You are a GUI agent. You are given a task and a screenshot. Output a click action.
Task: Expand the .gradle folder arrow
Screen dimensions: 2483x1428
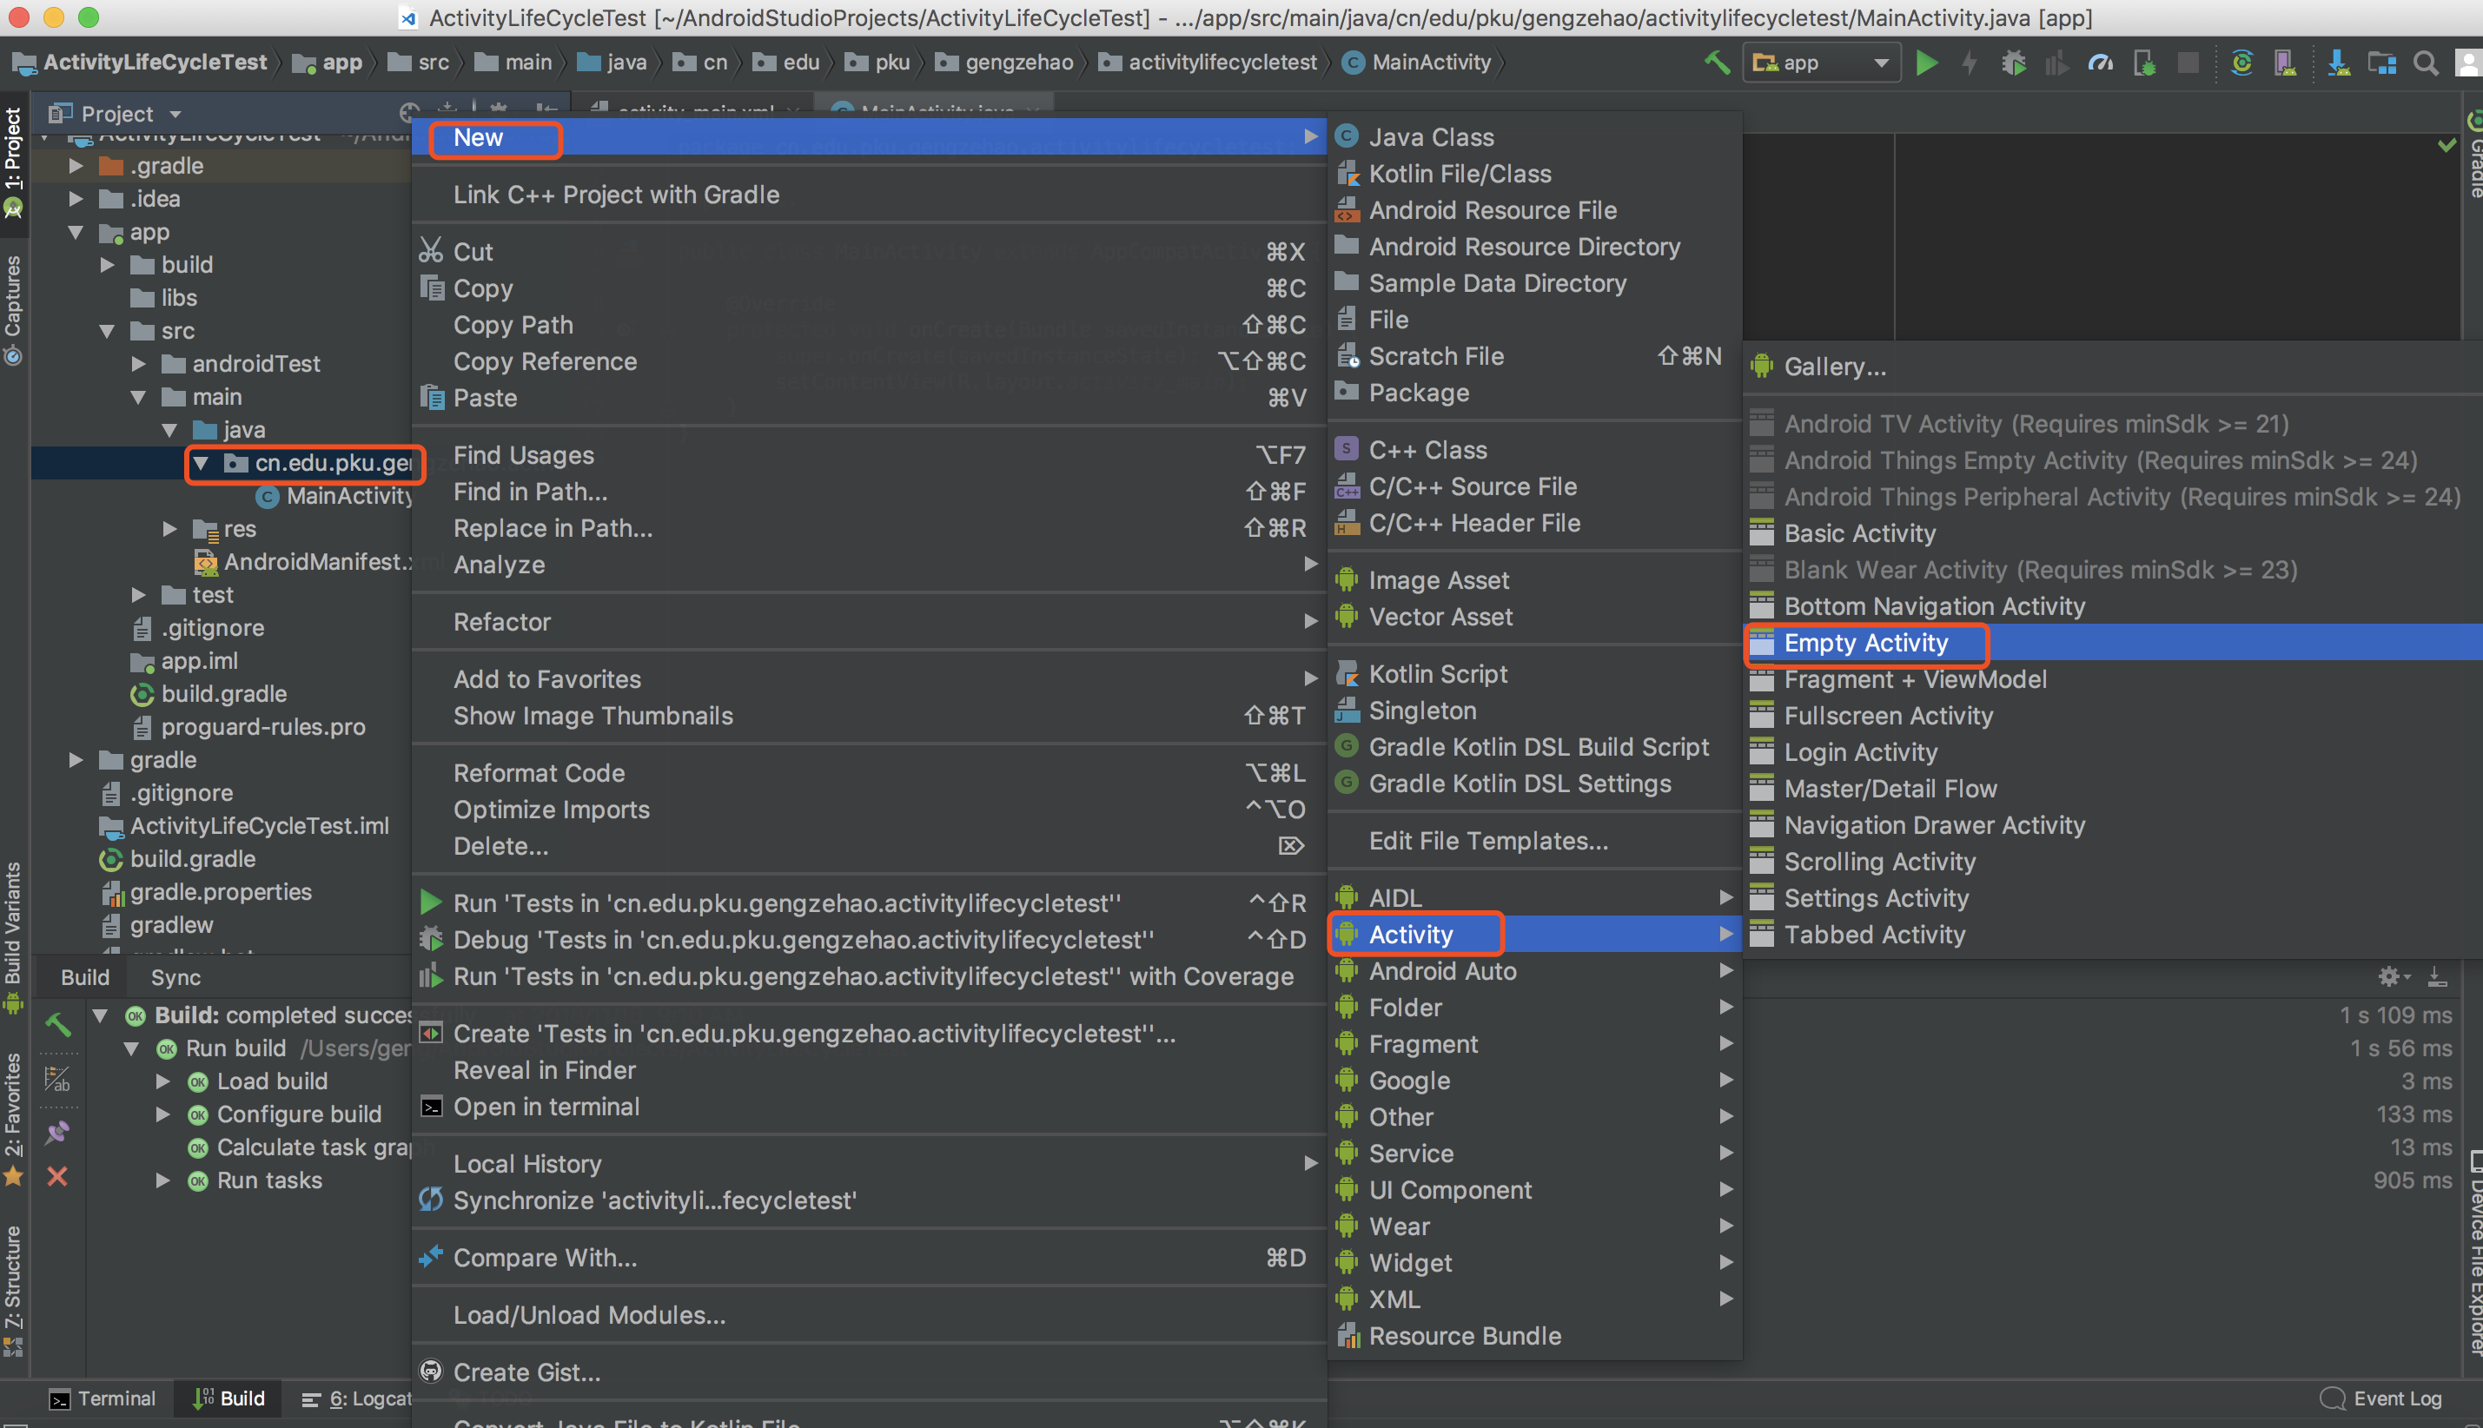pos(76,166)
